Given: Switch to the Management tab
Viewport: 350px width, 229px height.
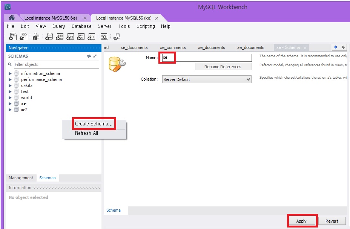Looking at the screenshot, I should [21, 178].
